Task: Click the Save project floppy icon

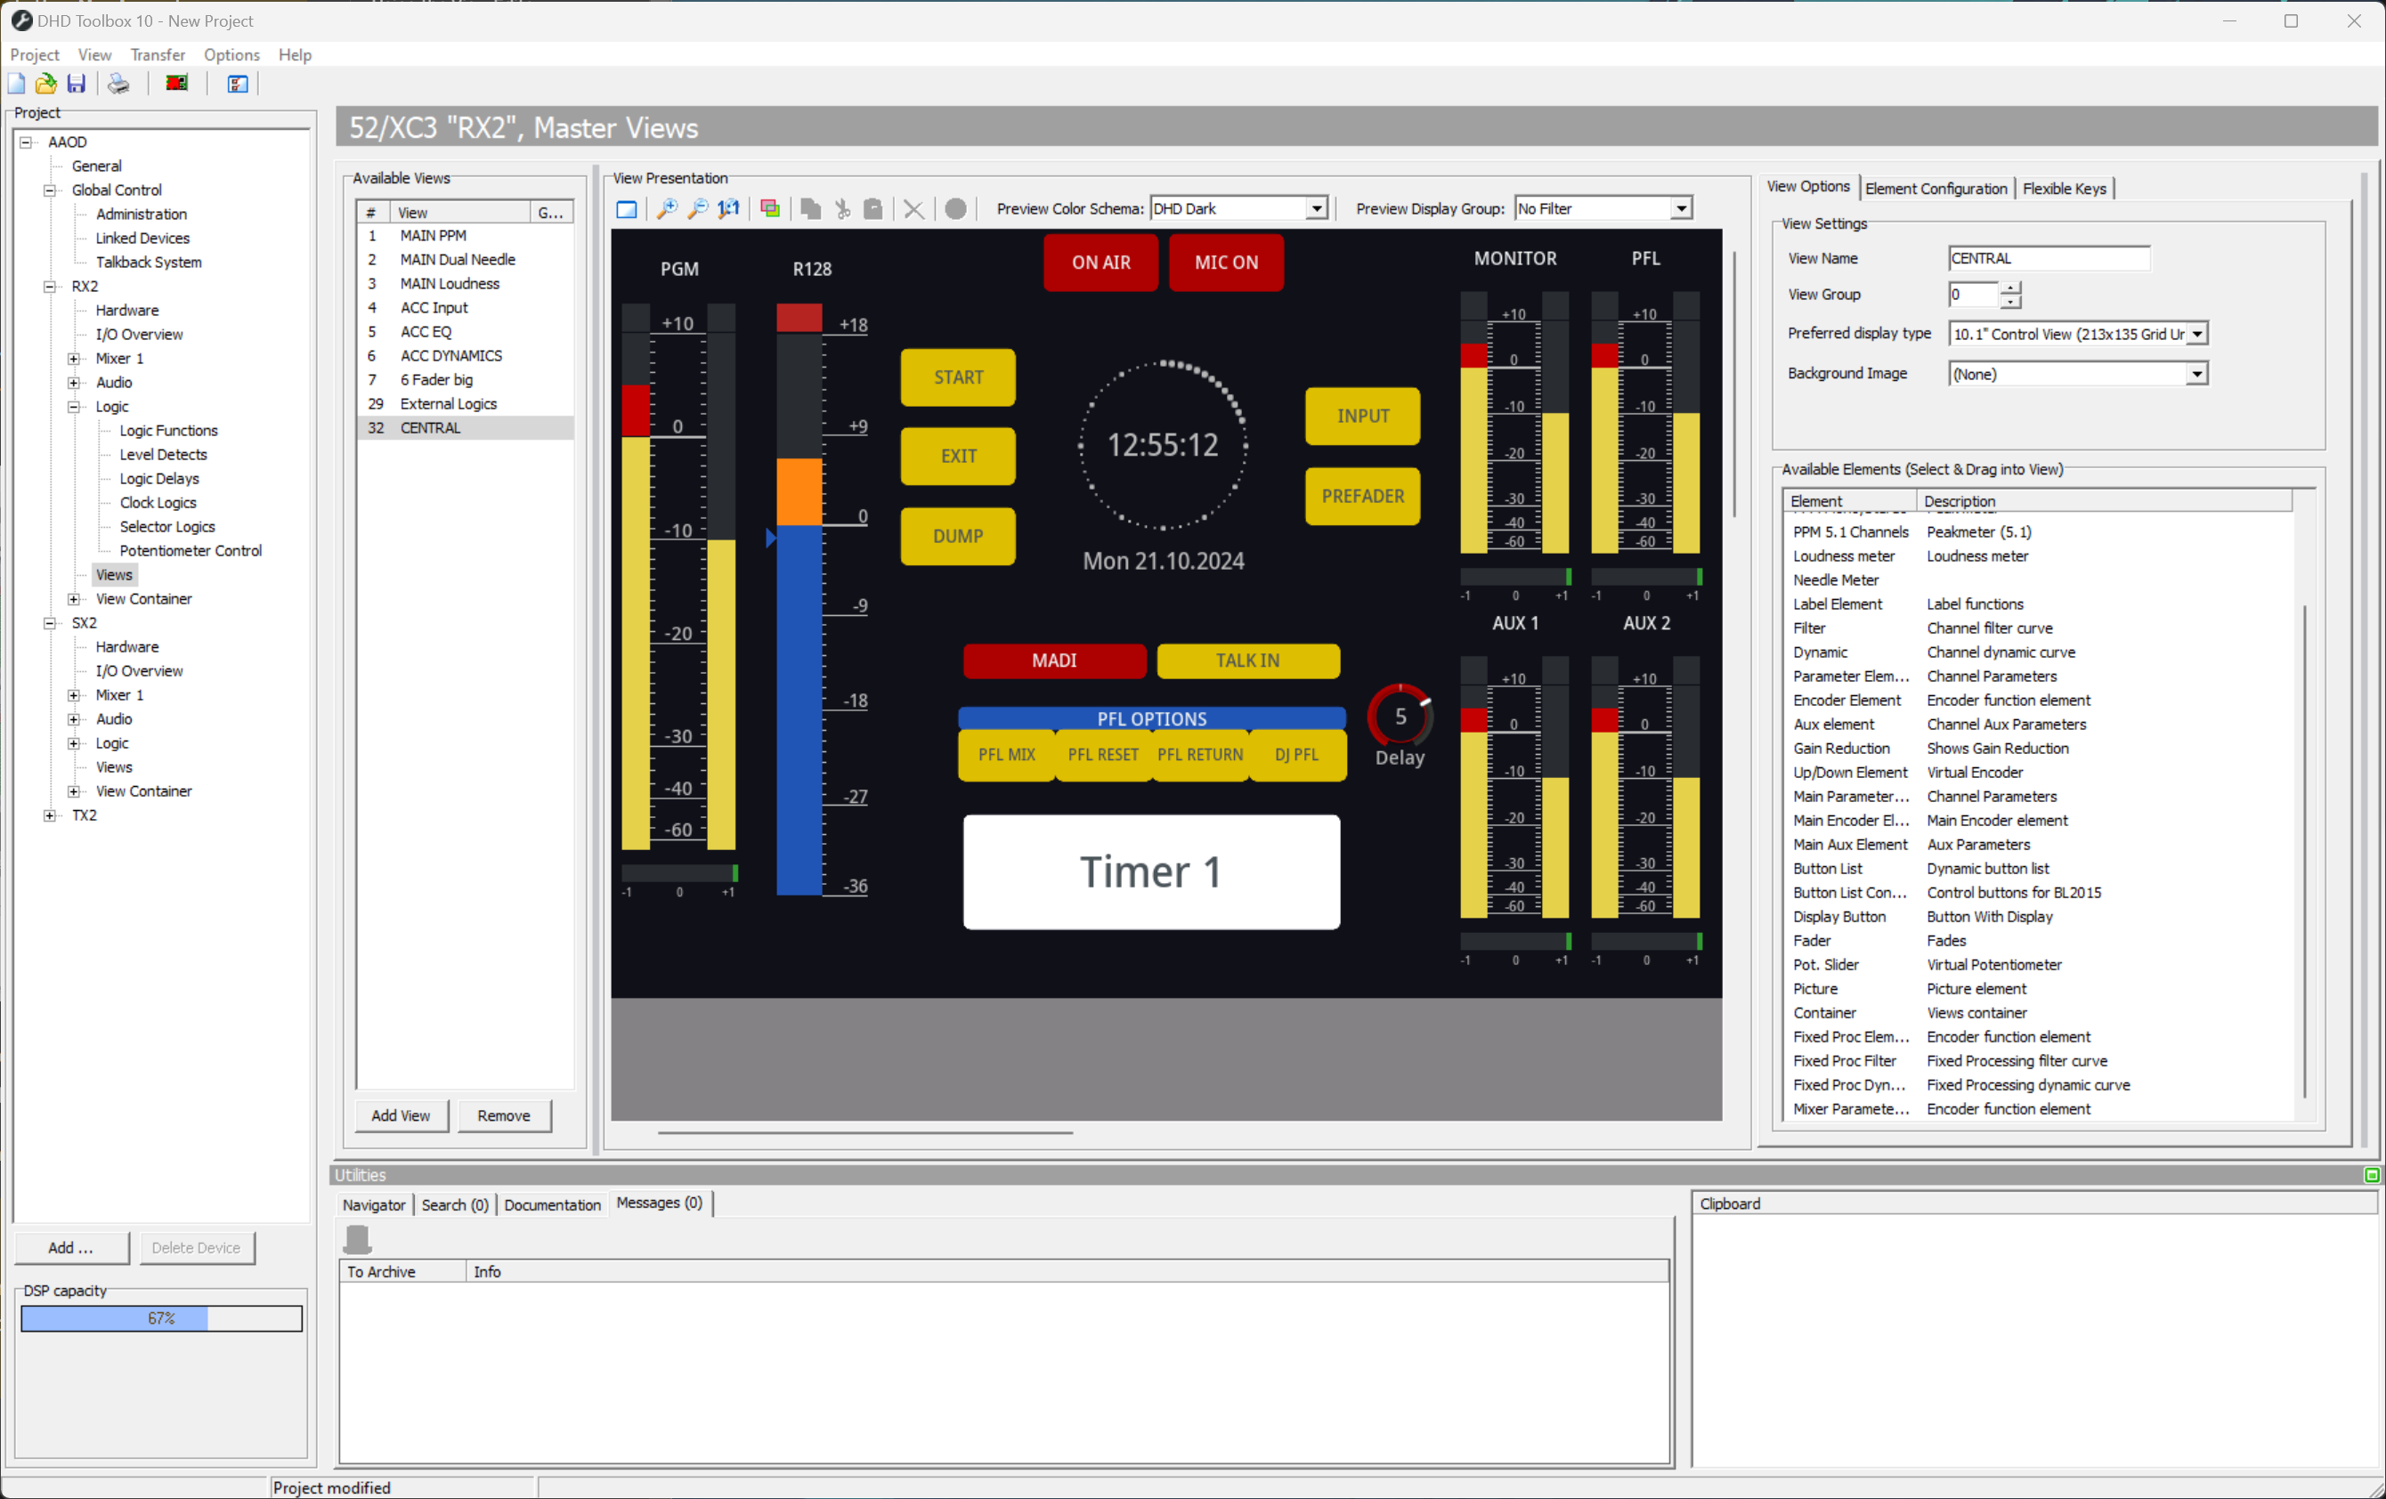Action: tap(77, 85)
